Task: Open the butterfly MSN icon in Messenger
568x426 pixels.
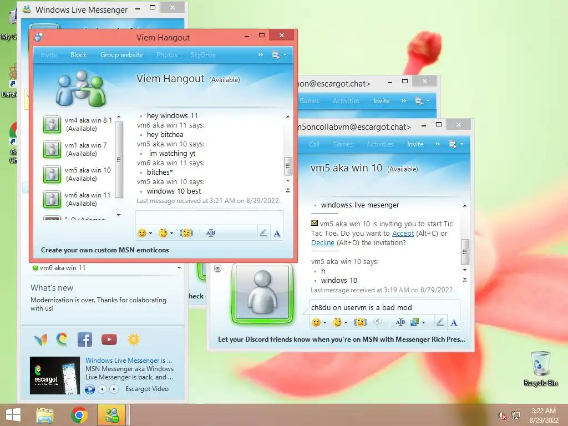Action: click(40, 339)
